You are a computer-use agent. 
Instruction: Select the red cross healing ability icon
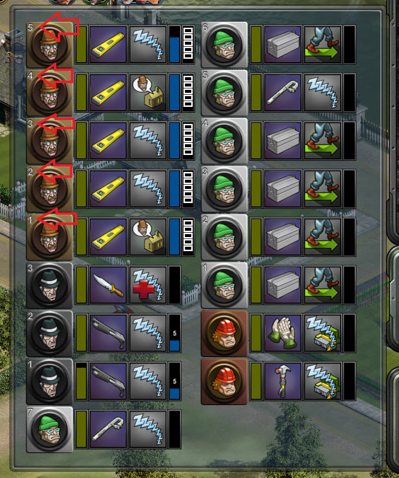tap(148, 285)
